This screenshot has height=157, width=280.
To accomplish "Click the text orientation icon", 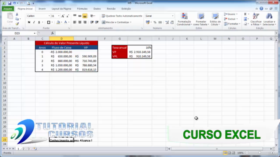I will click(x=92, y=16).
